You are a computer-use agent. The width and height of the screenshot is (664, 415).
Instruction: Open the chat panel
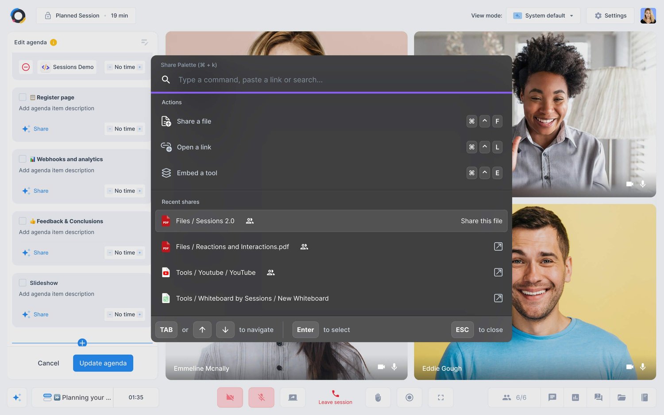pos(552,397)
